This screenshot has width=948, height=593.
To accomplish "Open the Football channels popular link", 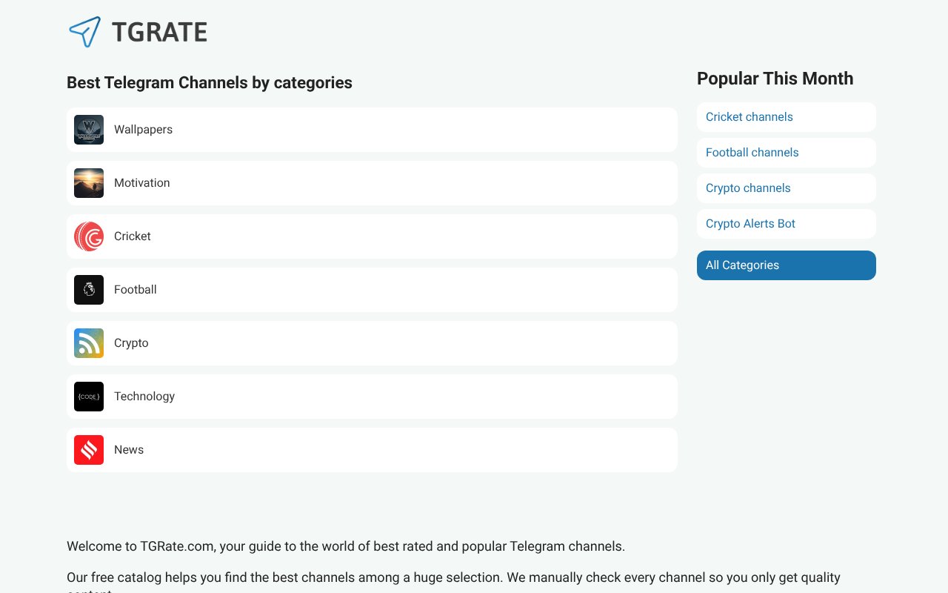I will coord(752,152).
